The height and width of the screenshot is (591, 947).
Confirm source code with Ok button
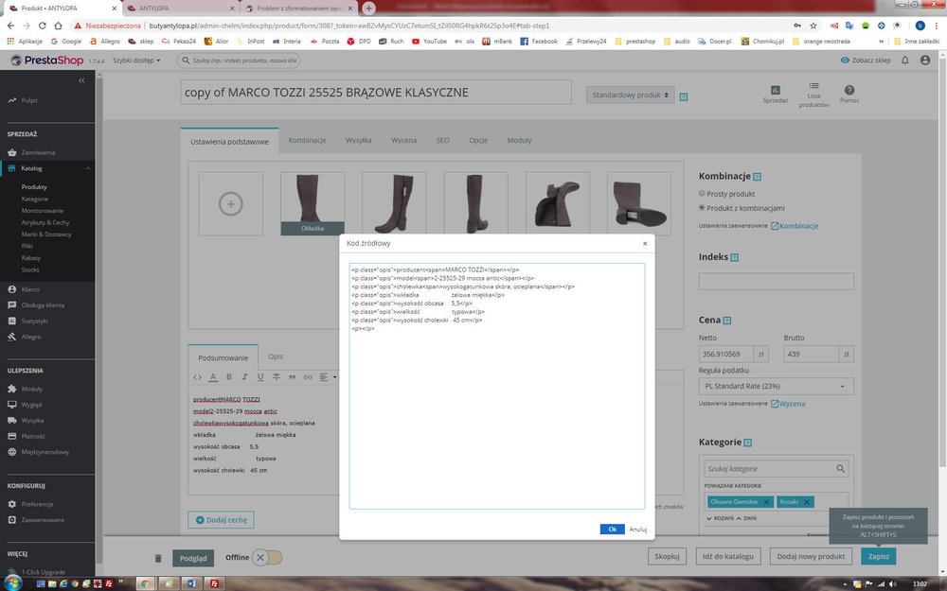[x=612, y=529]
